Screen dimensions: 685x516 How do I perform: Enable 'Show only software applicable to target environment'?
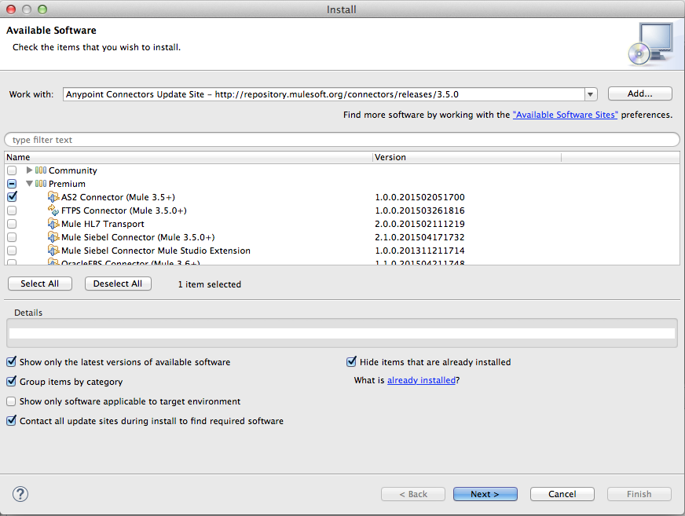(x=11, y=401)
